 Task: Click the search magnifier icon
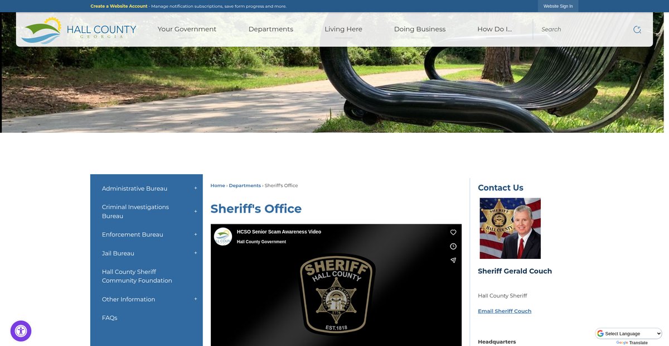pyautogui.click(x=637, y=30)
